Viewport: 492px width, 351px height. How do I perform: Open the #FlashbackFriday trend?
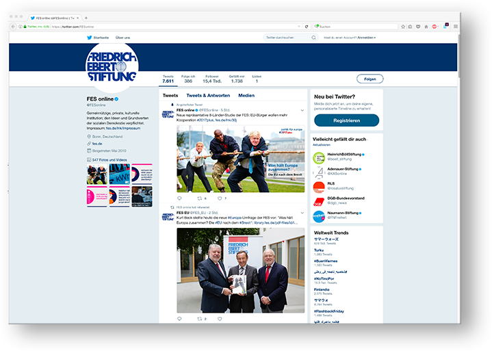click(329, 311)
